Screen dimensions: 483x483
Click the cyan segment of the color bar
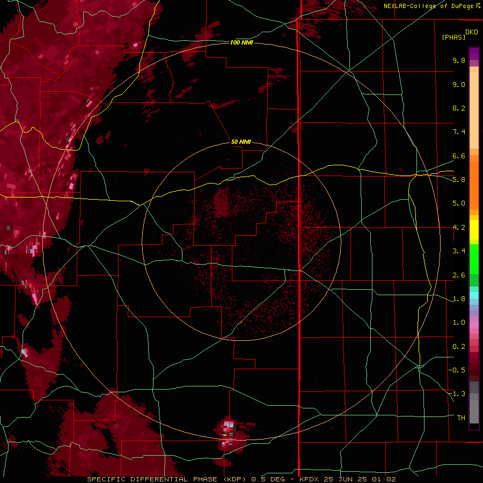474,295
